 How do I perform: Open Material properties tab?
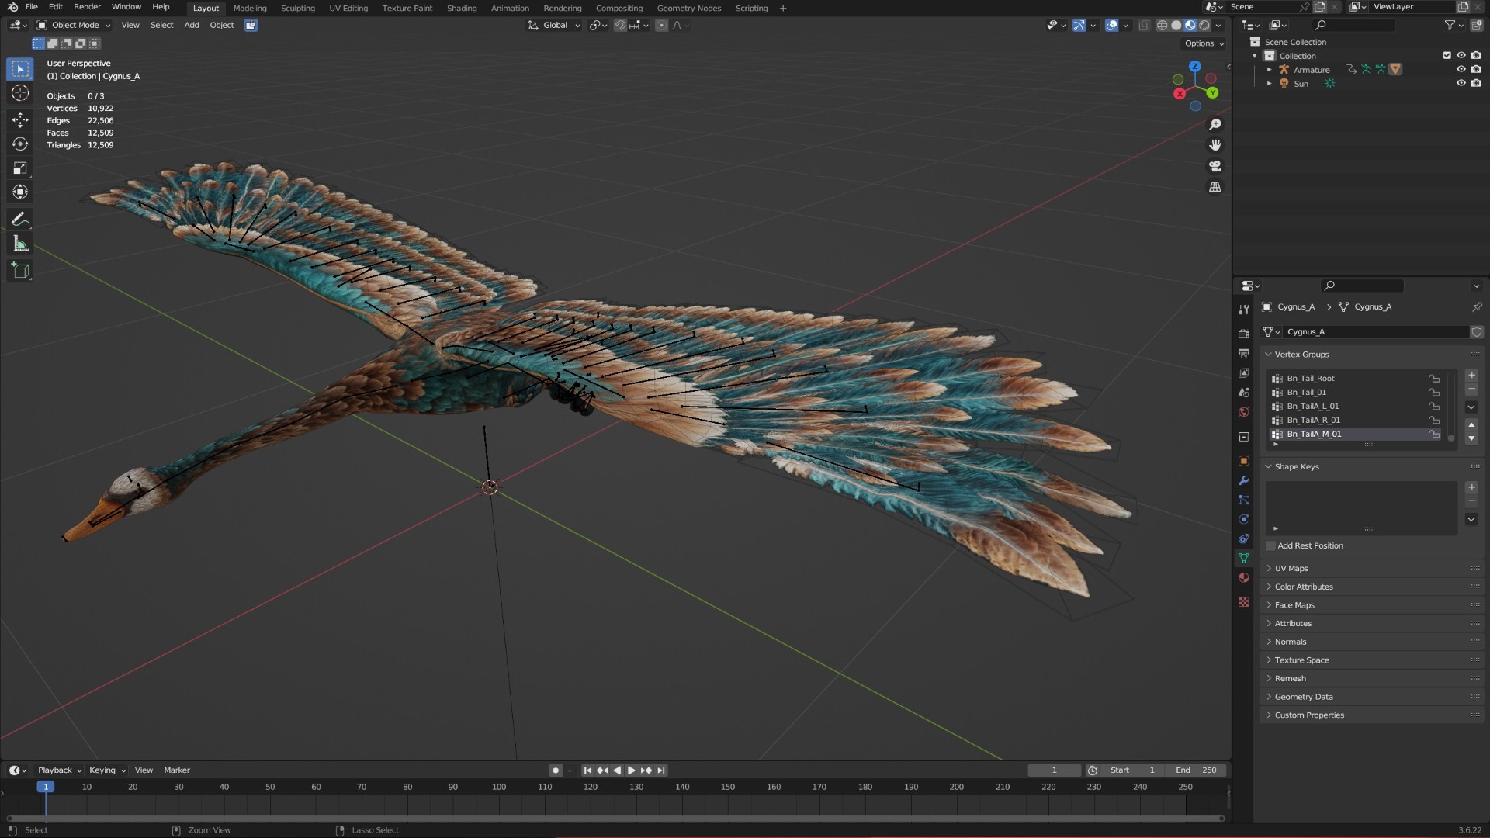[1244, 578]
